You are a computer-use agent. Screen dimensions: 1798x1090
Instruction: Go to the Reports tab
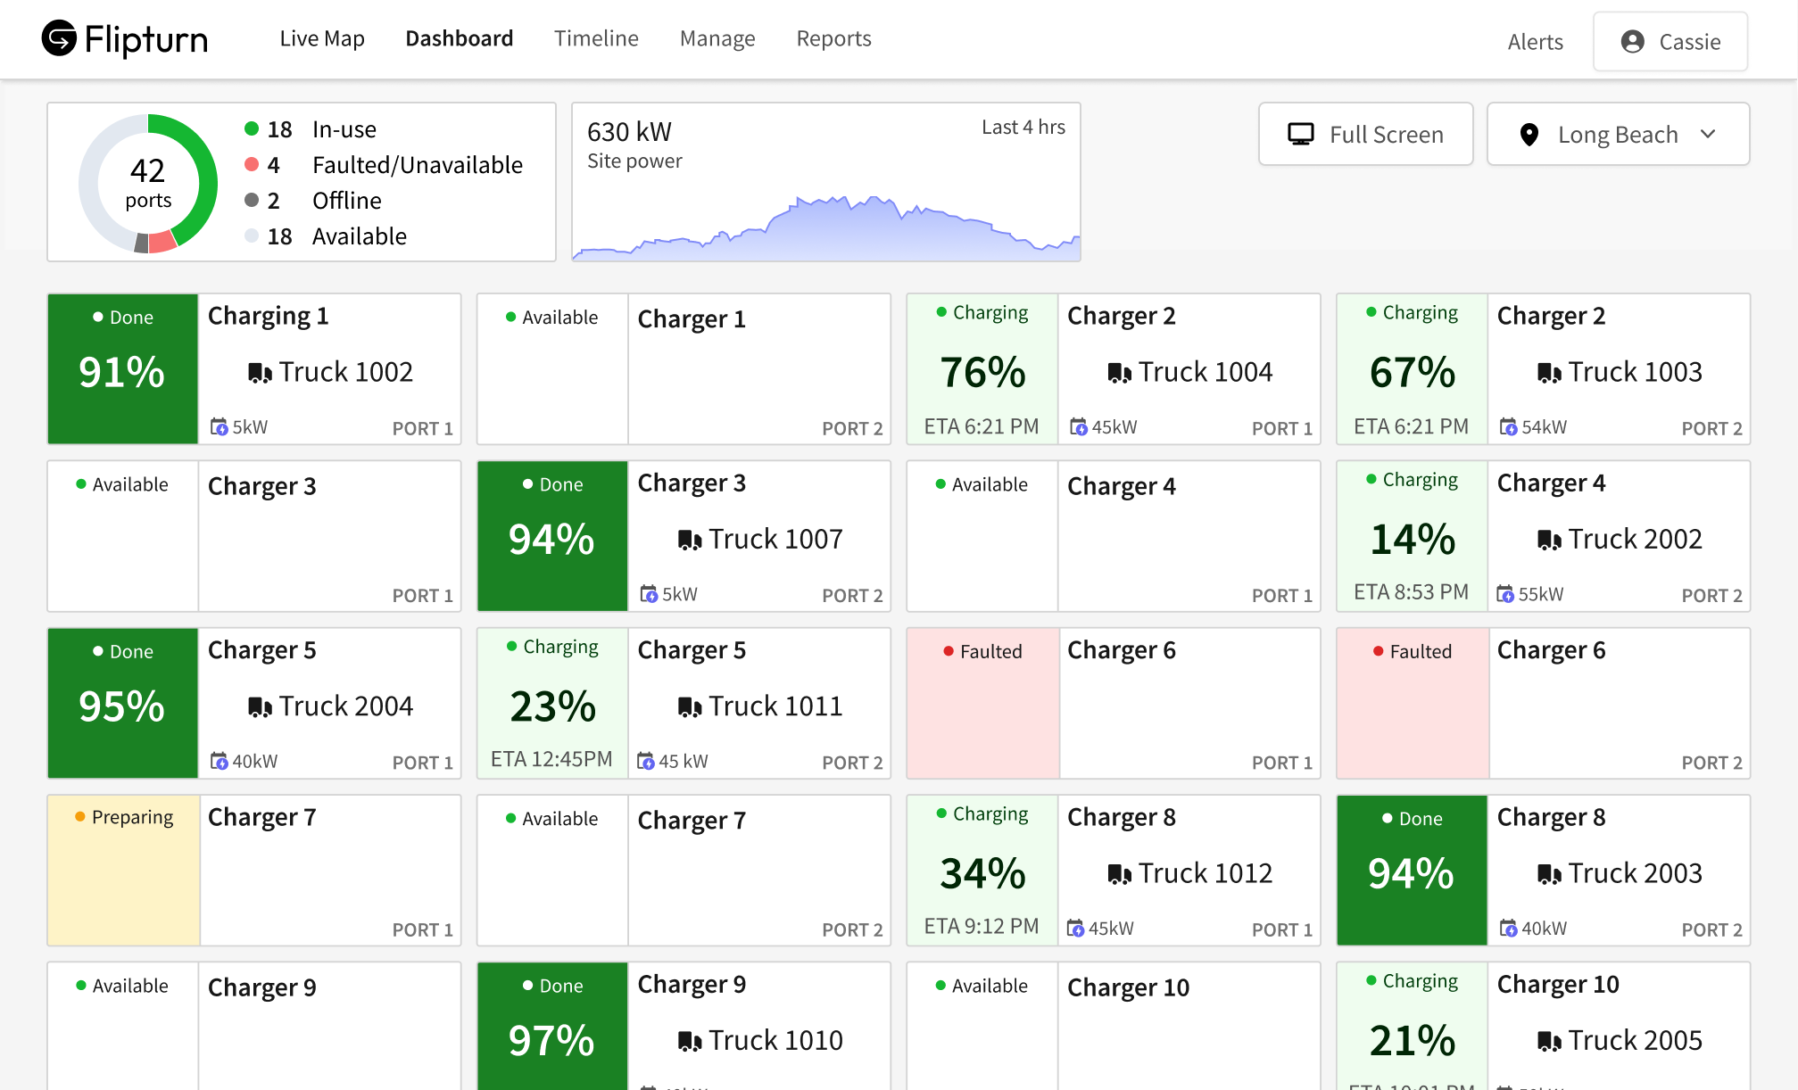[x=833, y=38]
